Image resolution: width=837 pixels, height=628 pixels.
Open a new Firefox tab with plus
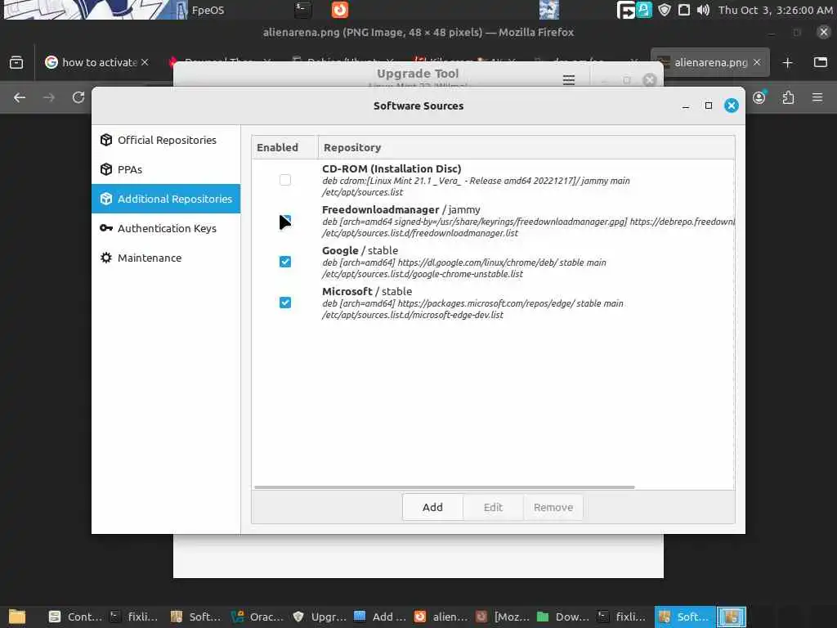[787, 62]
